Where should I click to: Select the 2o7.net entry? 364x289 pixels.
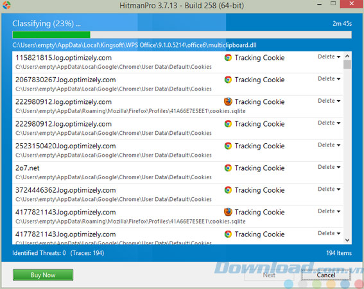click(178, 173)
